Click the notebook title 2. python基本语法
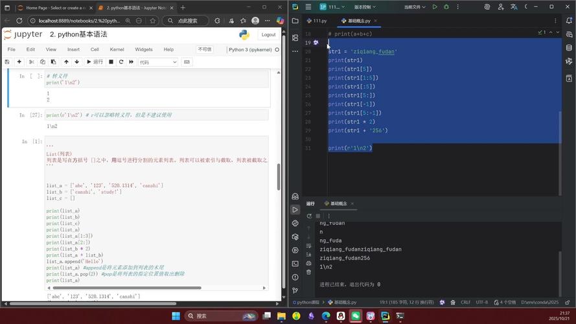 pos(78,34)
